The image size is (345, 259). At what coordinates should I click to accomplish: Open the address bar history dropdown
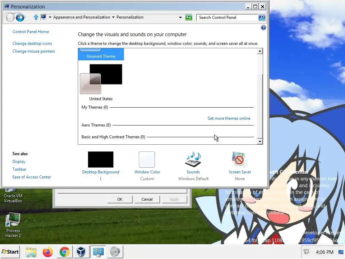coord(181,18)
